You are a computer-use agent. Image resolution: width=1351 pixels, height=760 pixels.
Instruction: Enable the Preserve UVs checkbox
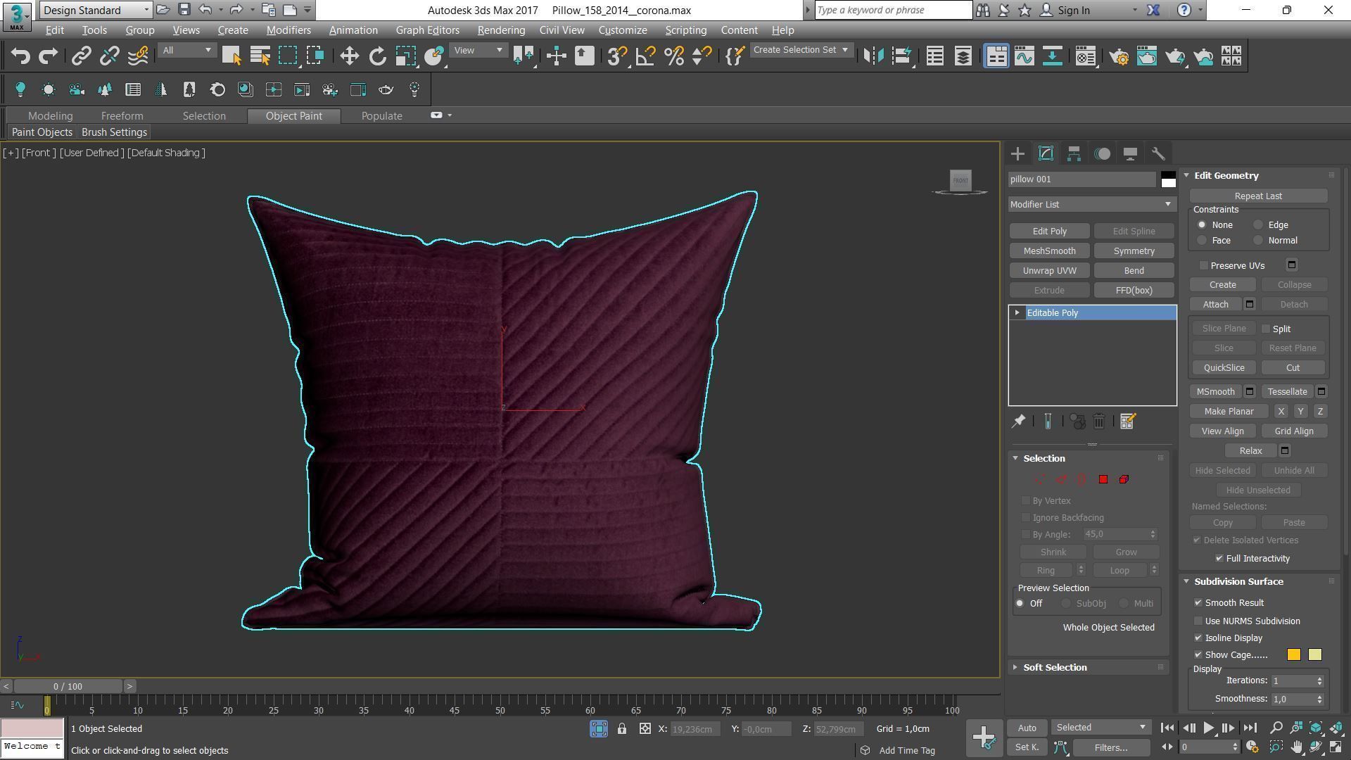pyautogui.click(x=1204, y=265)
